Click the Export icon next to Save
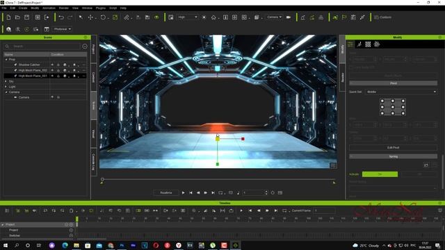445x250 pixels. [47, 17]
